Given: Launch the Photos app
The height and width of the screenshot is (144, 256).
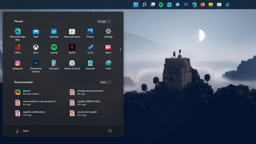Looking at the screenshot, I should [x=90, y=33].
